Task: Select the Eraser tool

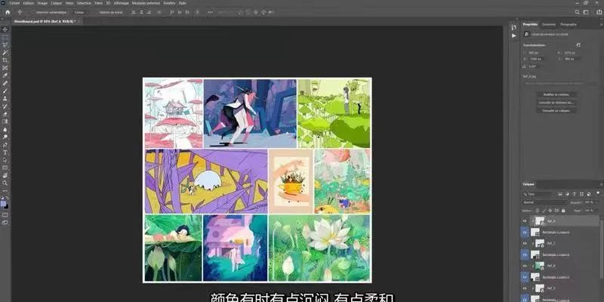Action: click(x=5, y=114)
